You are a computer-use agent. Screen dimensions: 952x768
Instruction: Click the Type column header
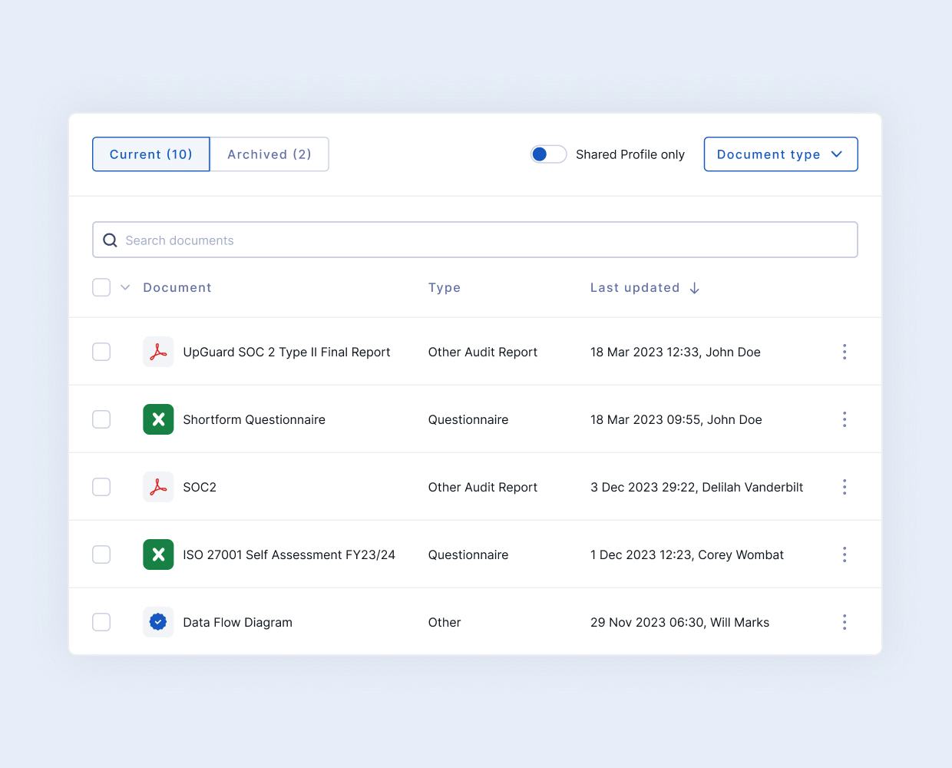(445, 287)
